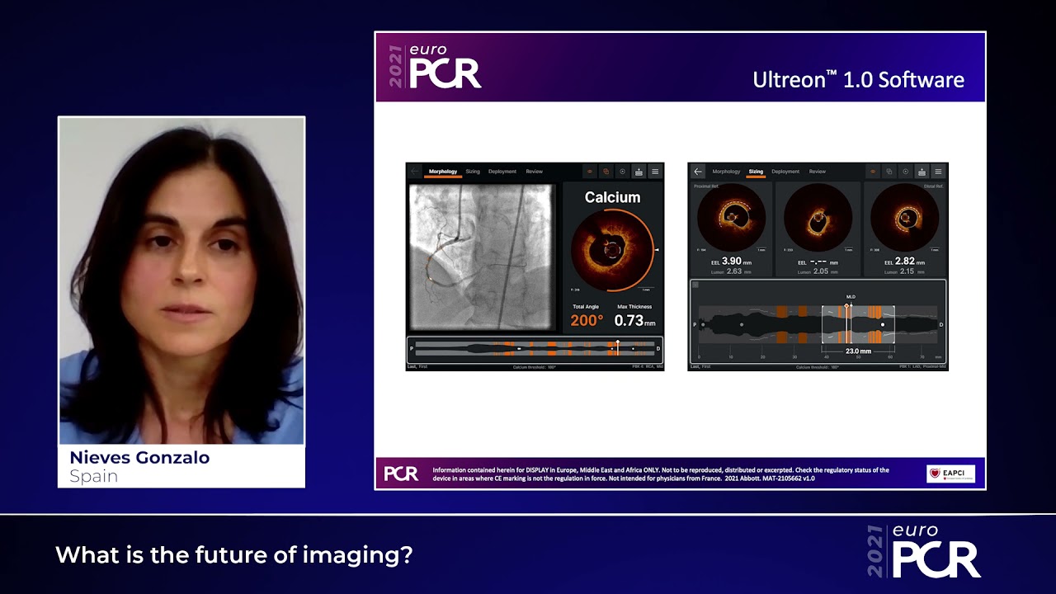Screen dimensions: 1056x594
Task: Click the middle OCT cross-section with EEL dashes
Action: pos(818,218)
